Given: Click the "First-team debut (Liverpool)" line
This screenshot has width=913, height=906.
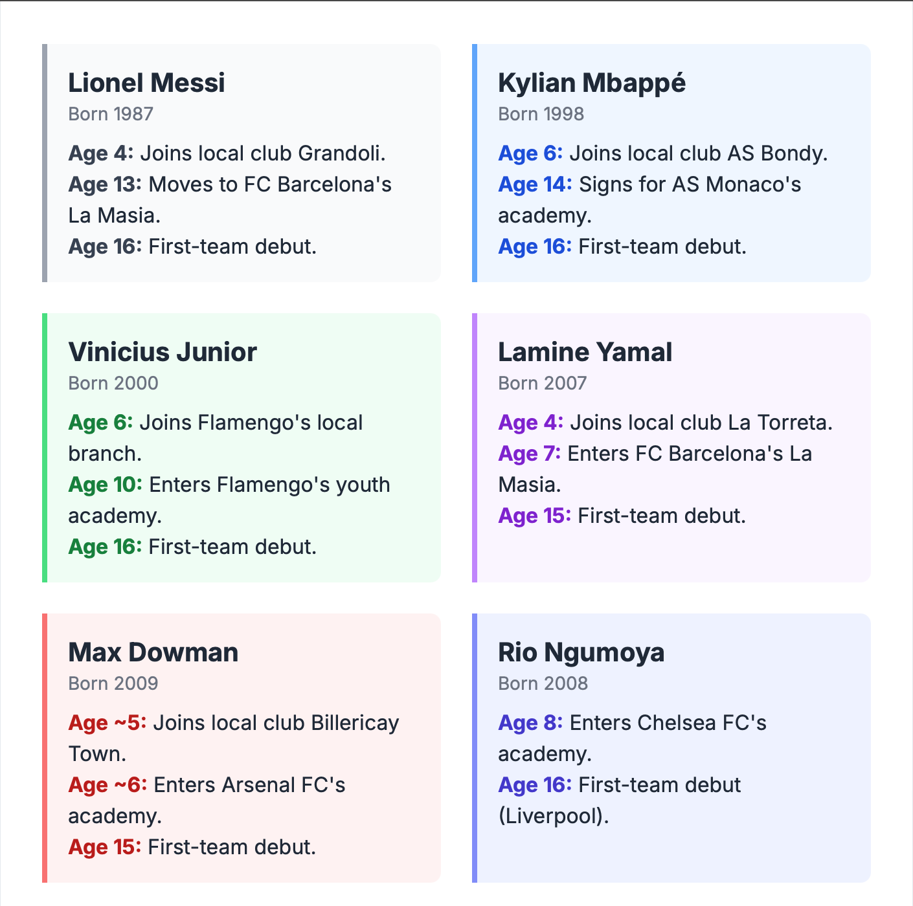Looking at the screenshot, I should [x=659, y=785].
